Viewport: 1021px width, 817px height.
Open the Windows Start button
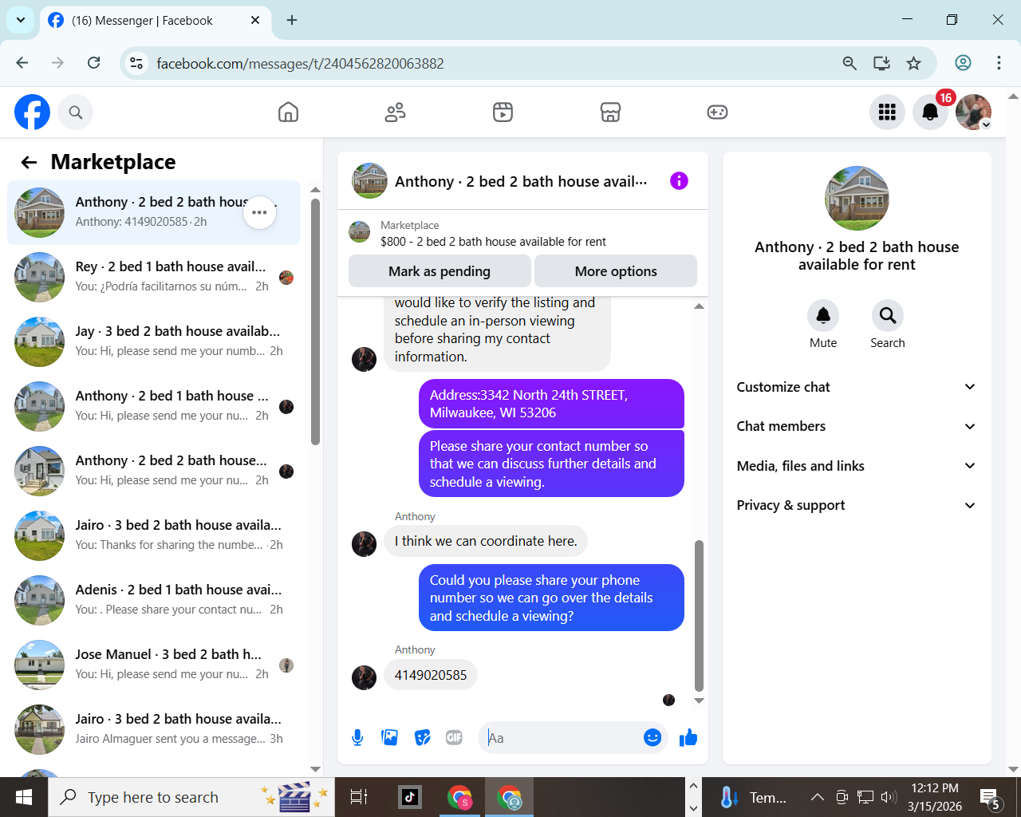pyautogui.click(x=24, y=797)
